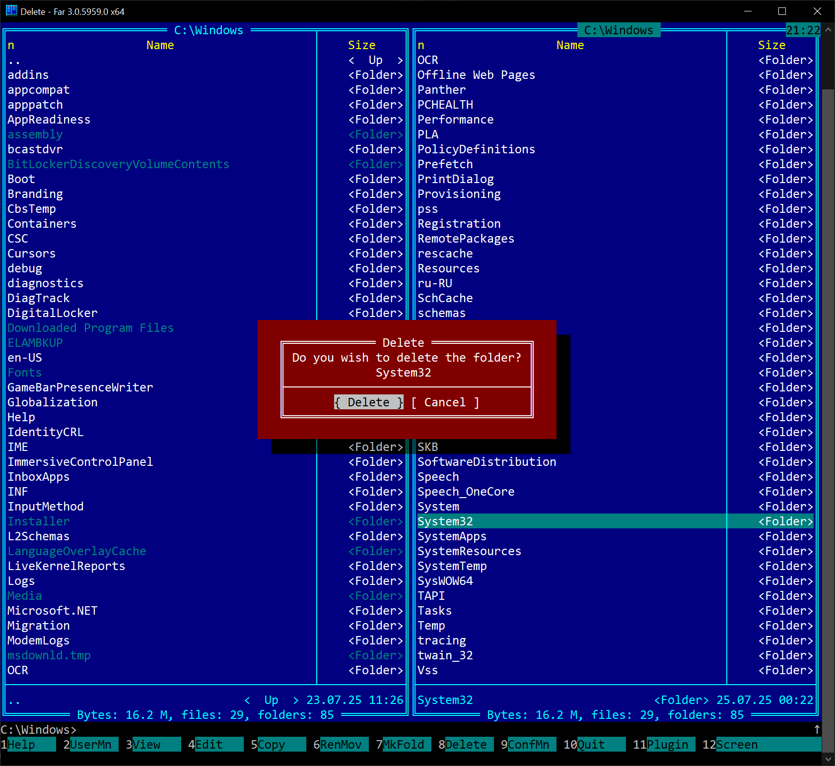Click the scroll up arrow of window scrollbar
The width and height of the screenshot is (835, 766).
point(828,30)
